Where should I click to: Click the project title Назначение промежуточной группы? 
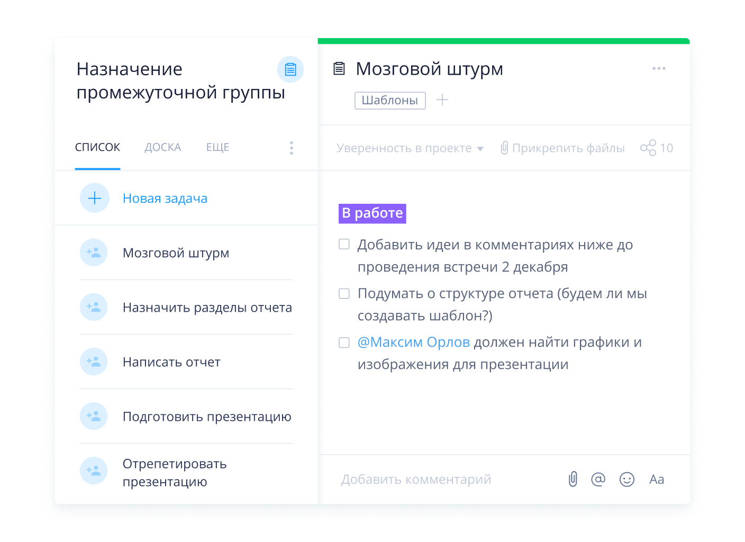pyautogui.click(x=180, y=80)
